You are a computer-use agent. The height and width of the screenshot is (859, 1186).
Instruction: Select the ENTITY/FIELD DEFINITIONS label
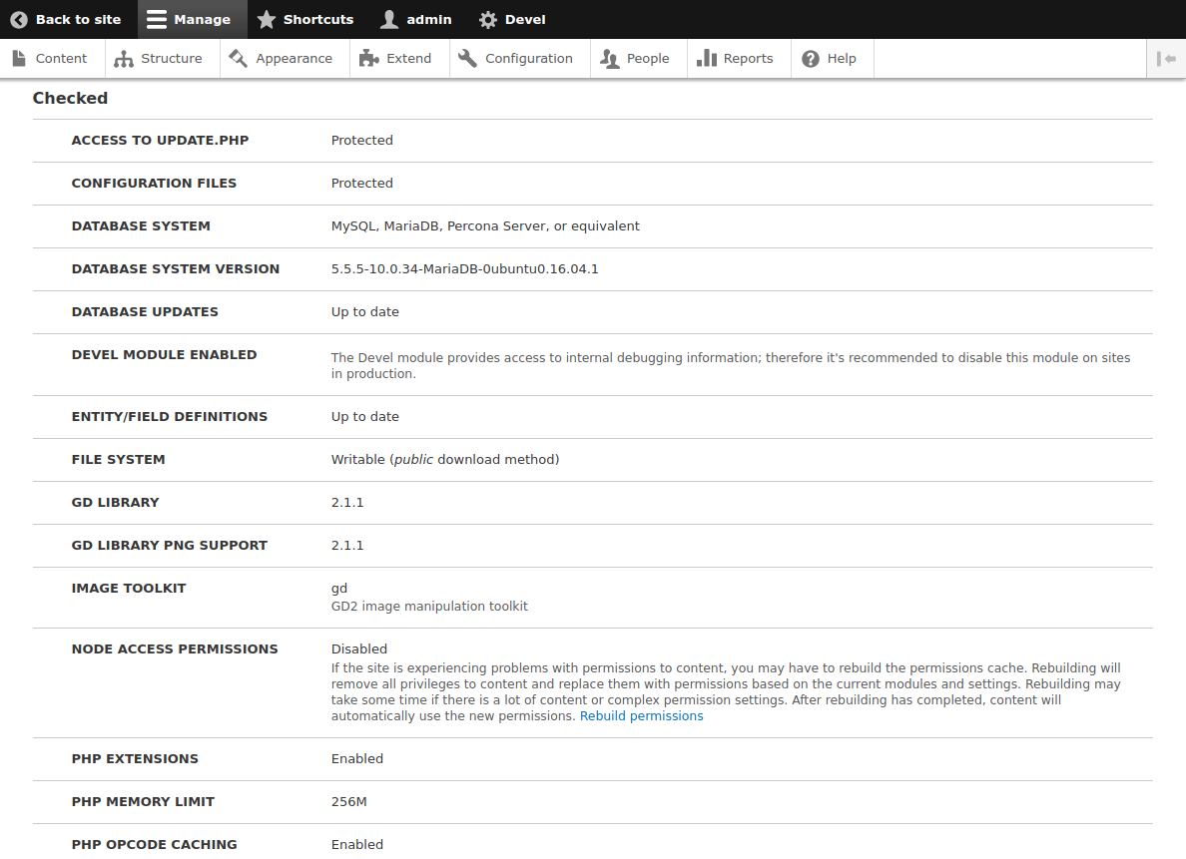[170, 417]
